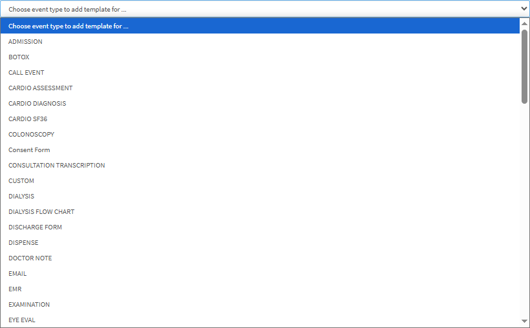
Task: Choose CONSULTATION TRANSCRIPTION entry
Action: click(260, 166)
